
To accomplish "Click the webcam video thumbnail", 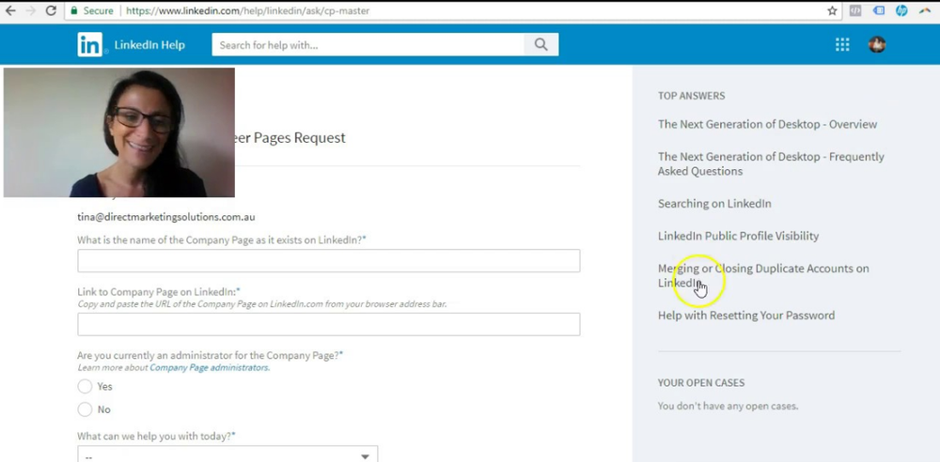I will (118, 132).
